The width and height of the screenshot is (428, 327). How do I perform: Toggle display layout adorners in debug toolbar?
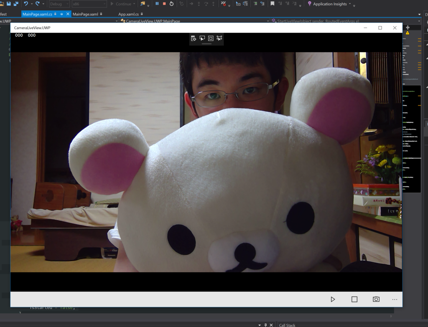(x=211, y=38)
